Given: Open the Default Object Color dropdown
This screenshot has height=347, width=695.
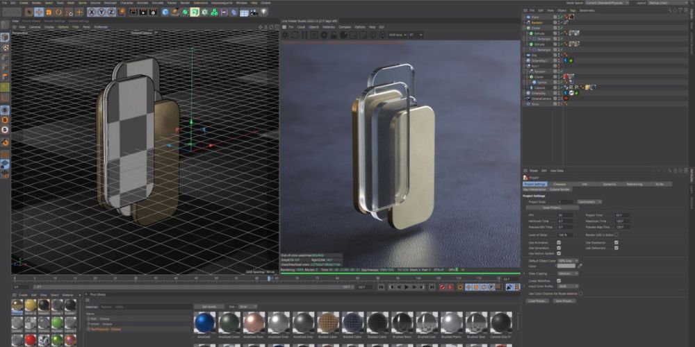Looking at the screenshot, I should (568, 260).
